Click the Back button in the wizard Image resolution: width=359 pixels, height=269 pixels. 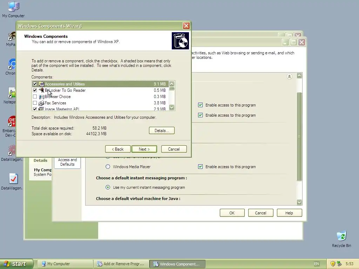[118, 149]
